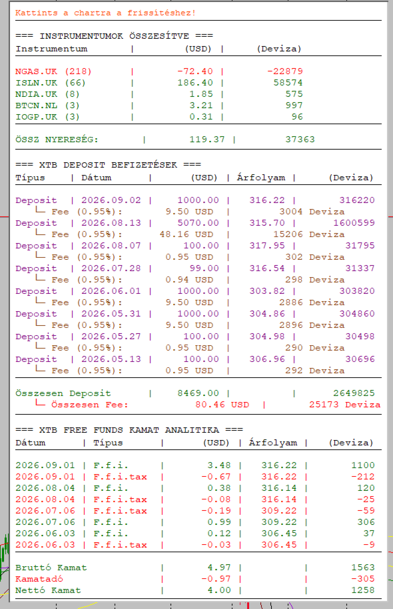Viewport: 393px width, 609px height.
Task: Select the 5070.00 USD deposit from 2026.08.13
Action: click(195, 223)
